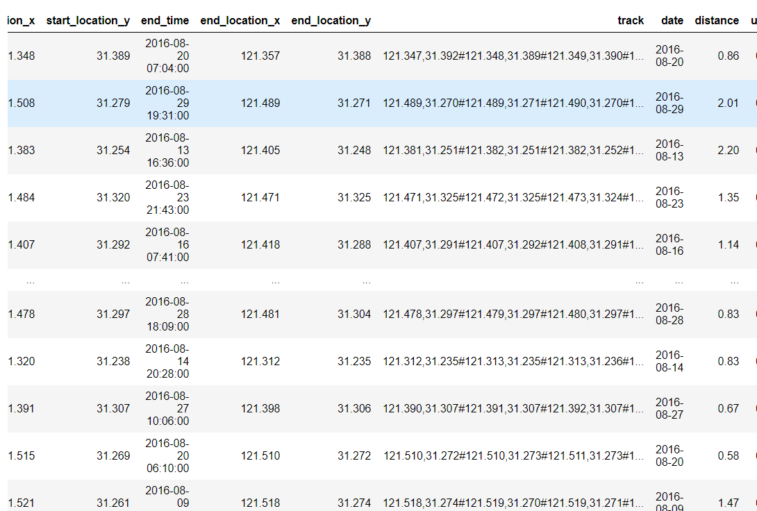Image resolution: width=757 pixels, height=511 pixels.
Task: Click start_location_y value 31.307
Action: pos(113,409)
